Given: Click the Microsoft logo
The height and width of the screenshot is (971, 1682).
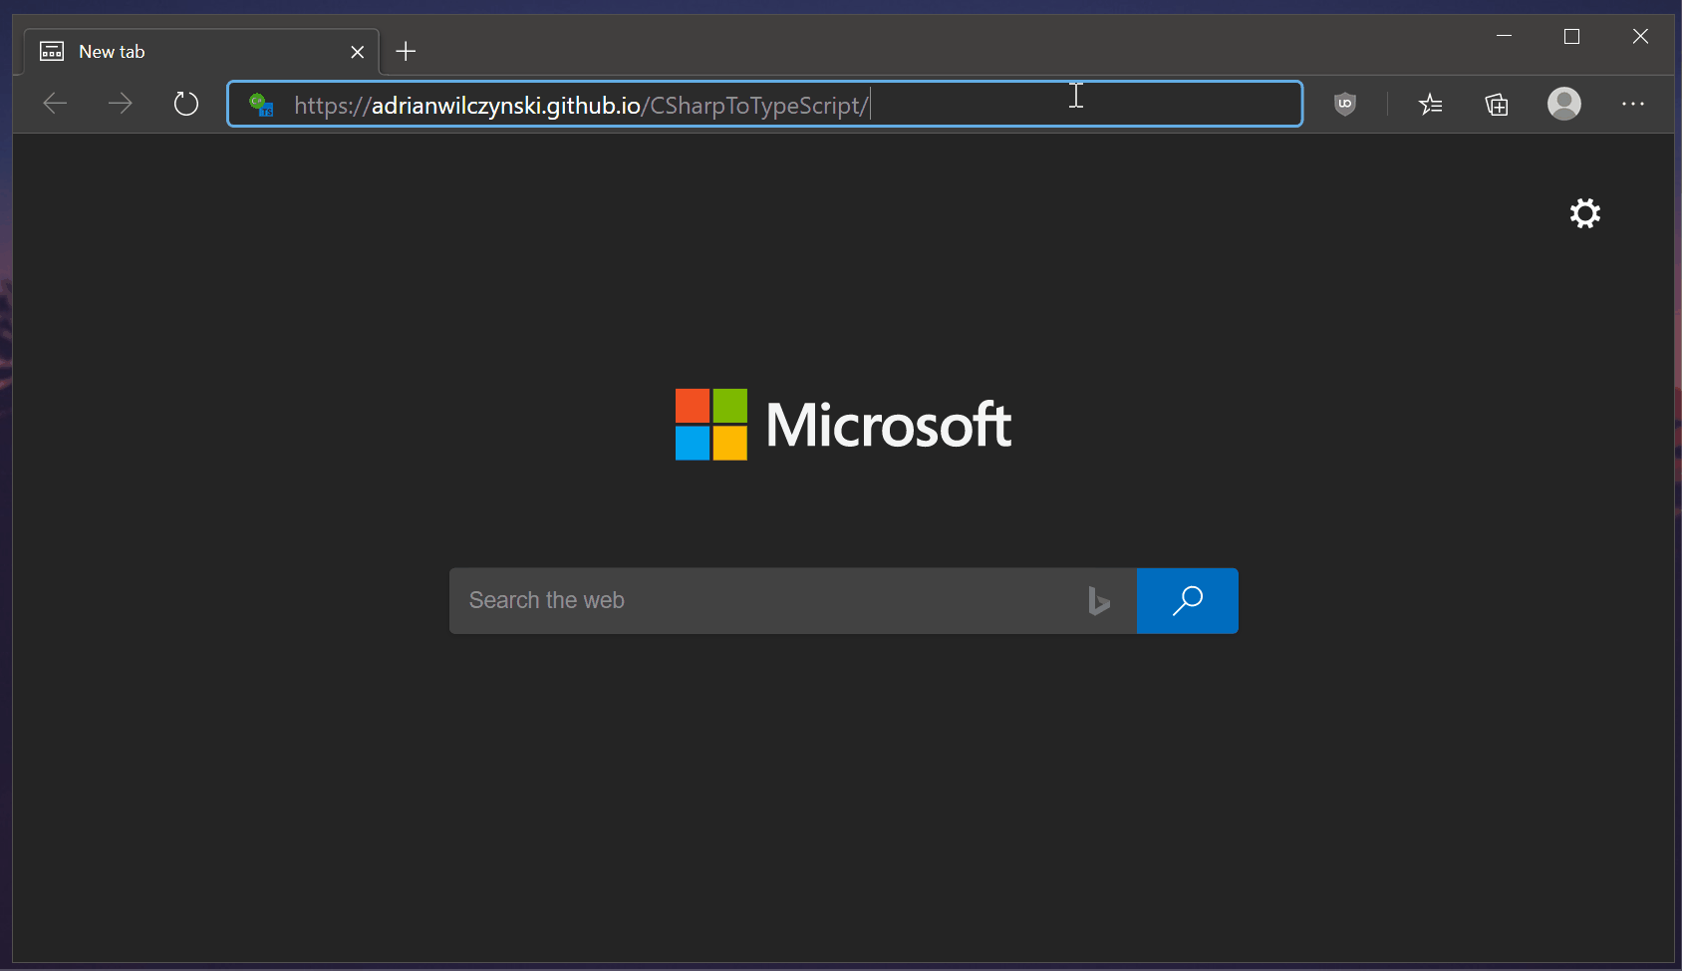Looking at the screenshot, I should click(843, 425).
